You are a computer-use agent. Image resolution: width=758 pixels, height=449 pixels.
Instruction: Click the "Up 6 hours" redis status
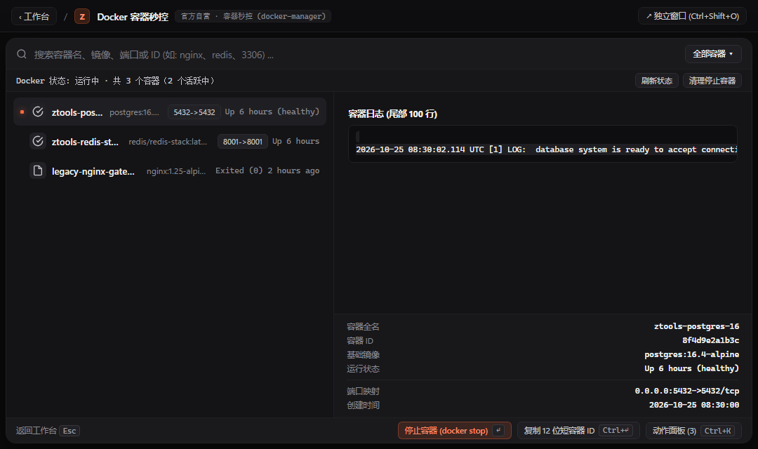(x=296, y=141)
